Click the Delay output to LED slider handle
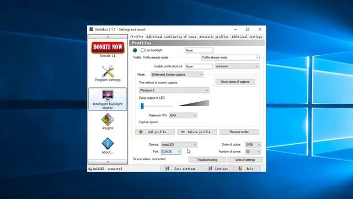The height and width of the screenshot is (199, 353). (x=142, y=106)
